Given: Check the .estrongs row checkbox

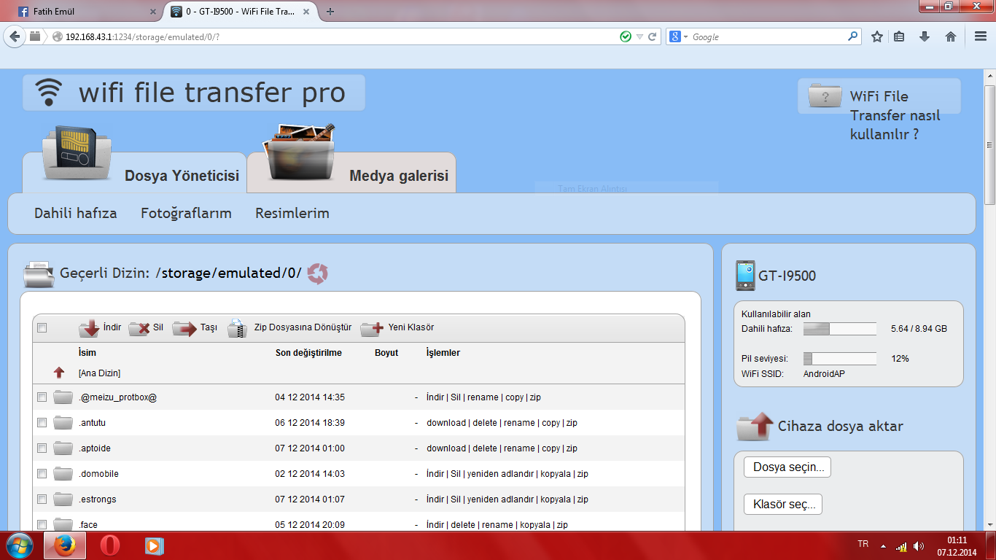Looking at the screenshot, I should [x=42, y=499].
